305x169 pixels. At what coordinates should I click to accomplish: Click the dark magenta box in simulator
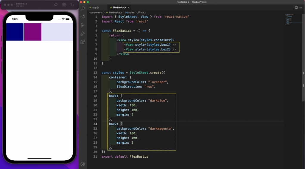point(33,32)
